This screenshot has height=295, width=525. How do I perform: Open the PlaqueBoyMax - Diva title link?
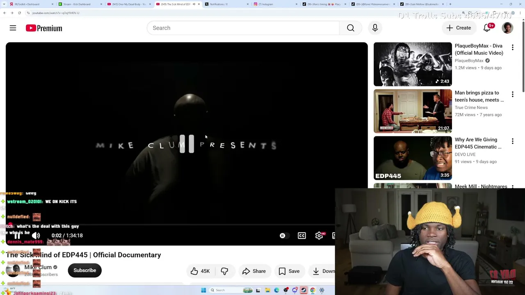479,49
